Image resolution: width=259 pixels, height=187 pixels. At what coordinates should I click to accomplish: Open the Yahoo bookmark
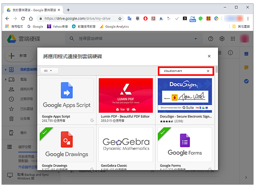pos(57,26)
